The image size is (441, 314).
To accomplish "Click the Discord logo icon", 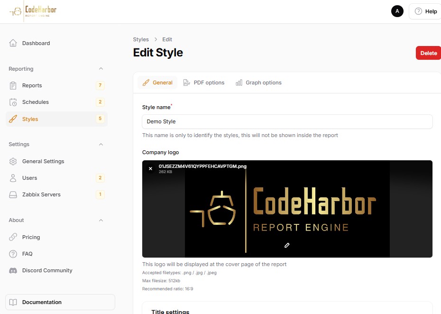I will click(13, 271).
